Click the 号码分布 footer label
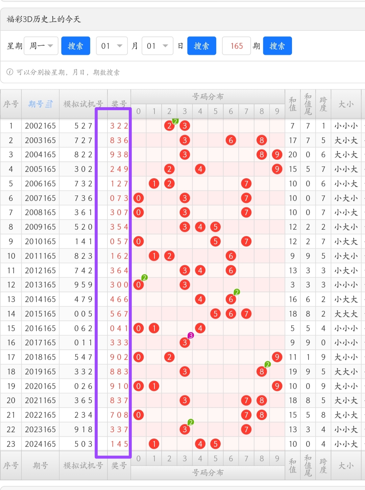This screenshot has height=490, width=365. click(208, 472)
